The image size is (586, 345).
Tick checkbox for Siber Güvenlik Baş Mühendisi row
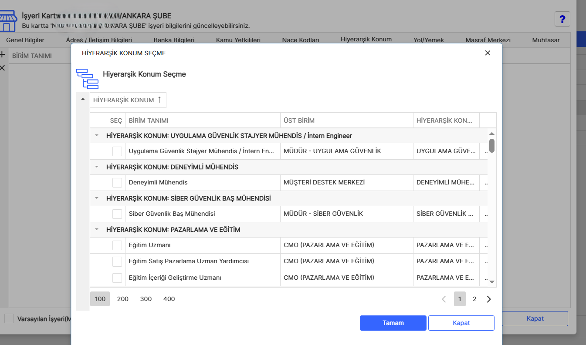(x=117, y=214)
